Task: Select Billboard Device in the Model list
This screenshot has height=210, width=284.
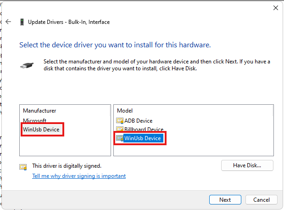Action: pyautogui.click(x=144, y=129)
